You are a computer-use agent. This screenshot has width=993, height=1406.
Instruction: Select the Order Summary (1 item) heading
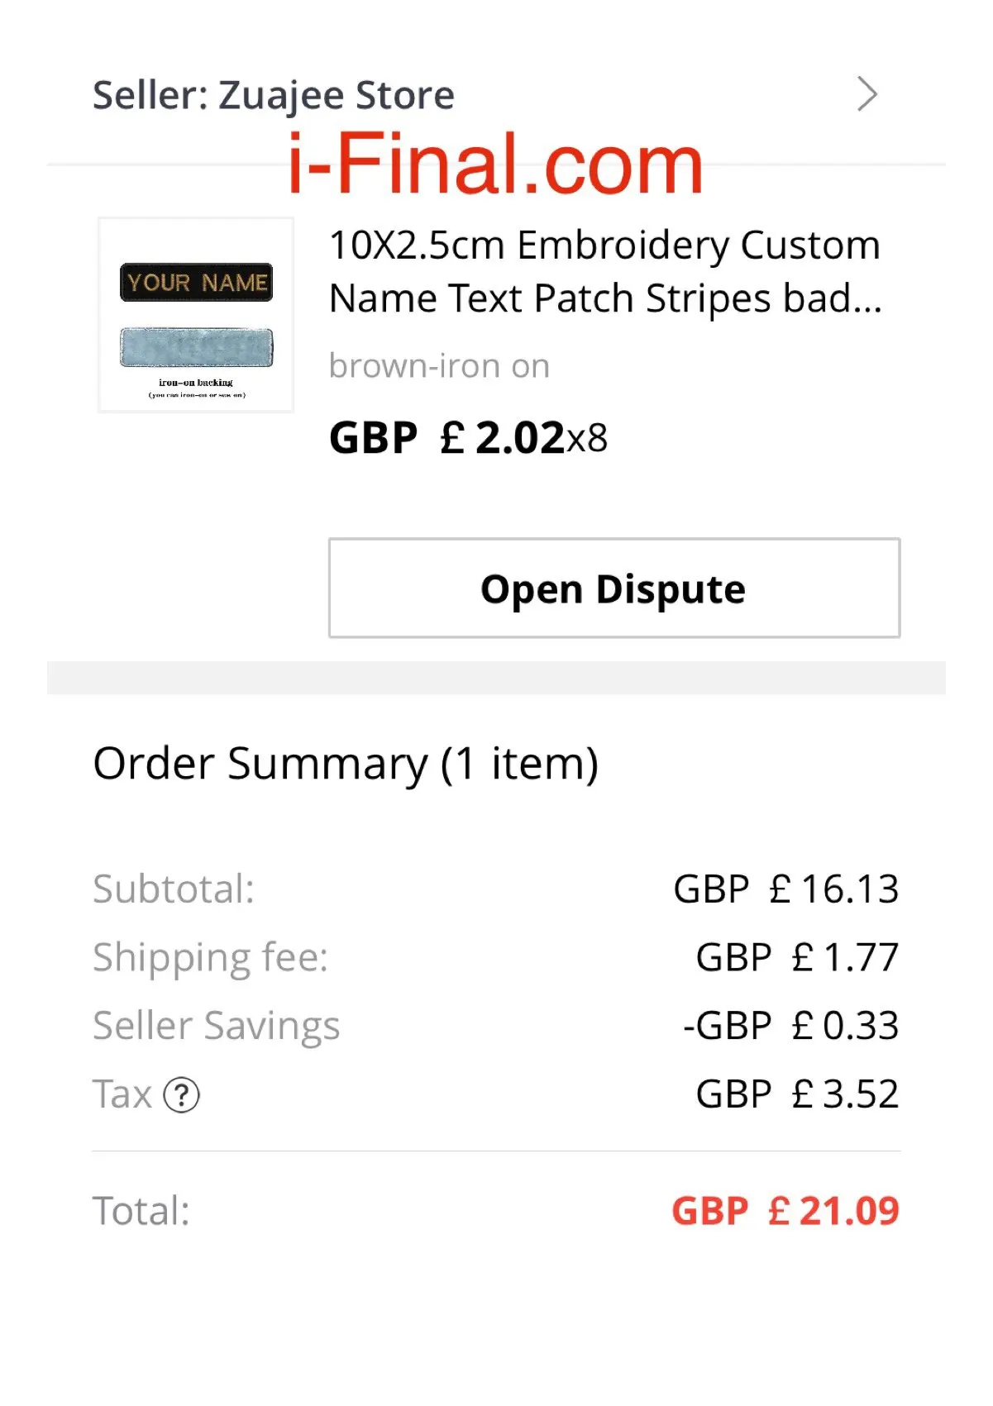coord(346,764)
